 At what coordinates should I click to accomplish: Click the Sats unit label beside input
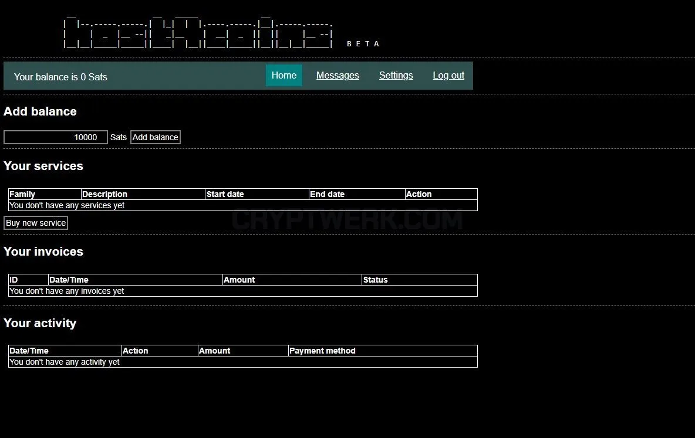(119, 137)
